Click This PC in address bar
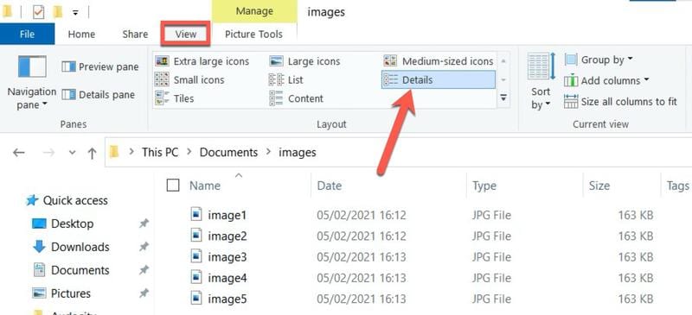The width and height of the screenshot is (692, 315). point(160,153)
